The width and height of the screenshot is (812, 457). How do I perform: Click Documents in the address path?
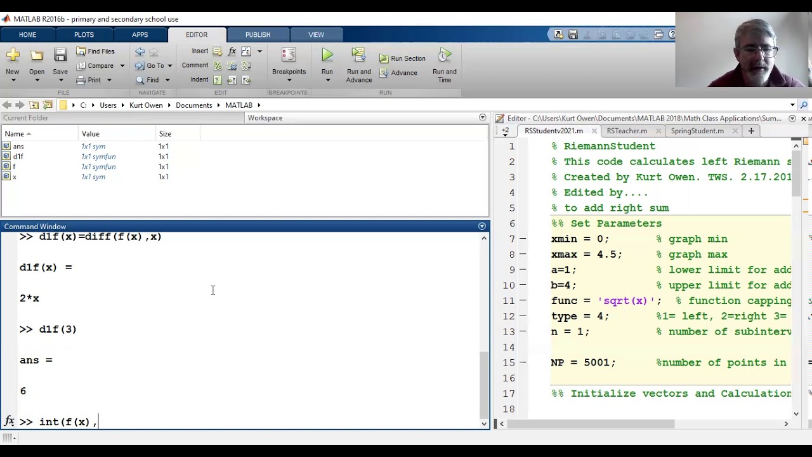(x=194, y=105)
